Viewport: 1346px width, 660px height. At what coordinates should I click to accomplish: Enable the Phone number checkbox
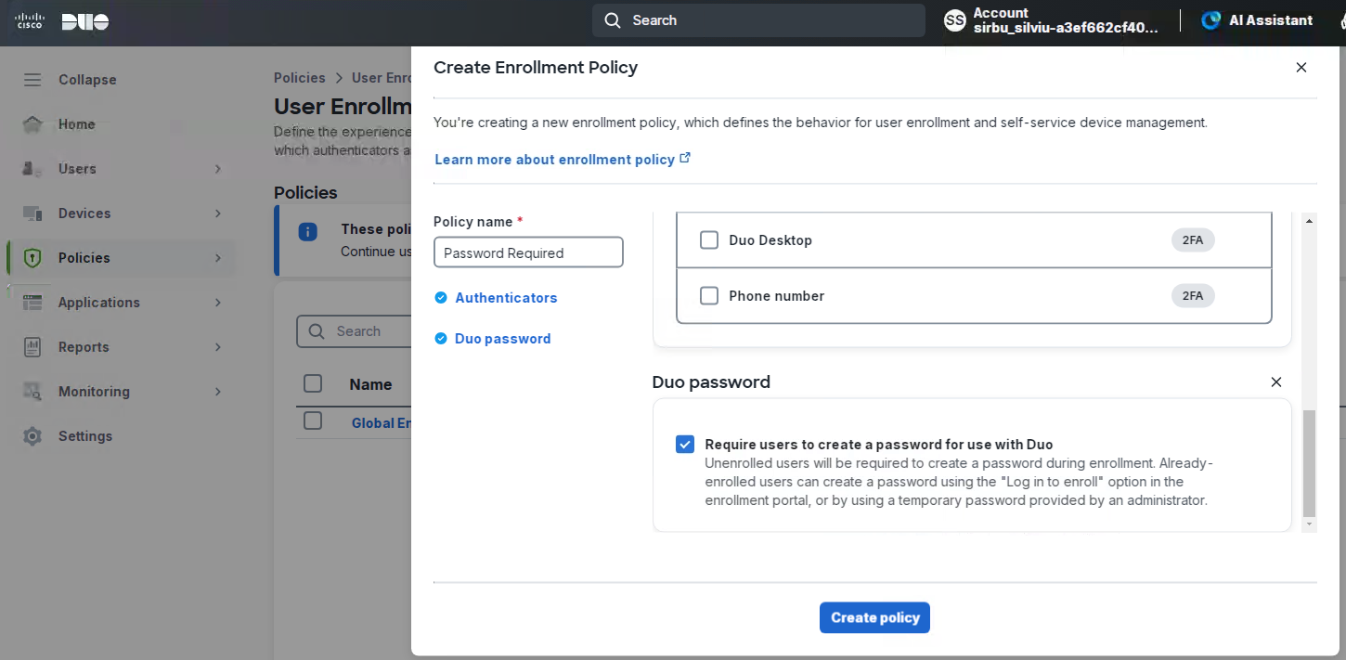click(709, 296)
